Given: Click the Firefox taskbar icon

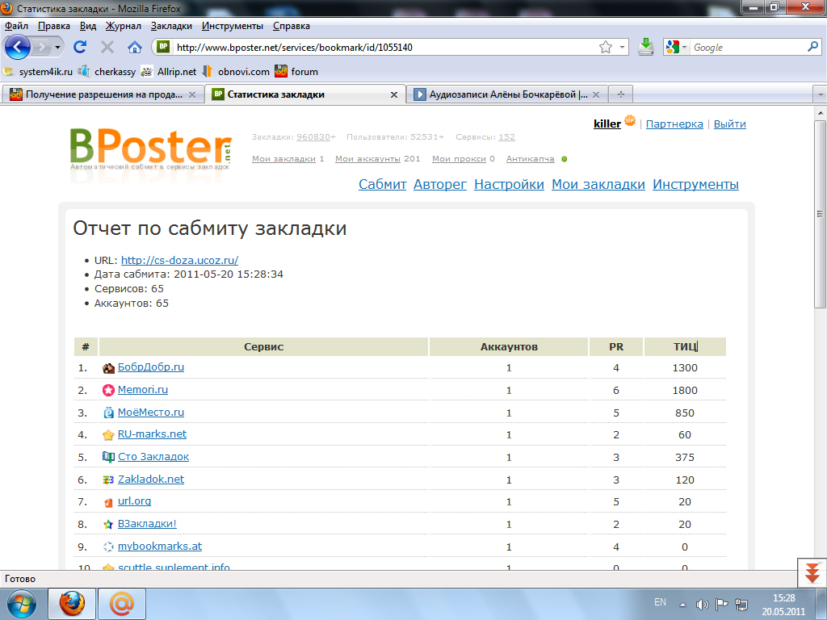Looking at the screenshot, I should [x=72, y=604].
